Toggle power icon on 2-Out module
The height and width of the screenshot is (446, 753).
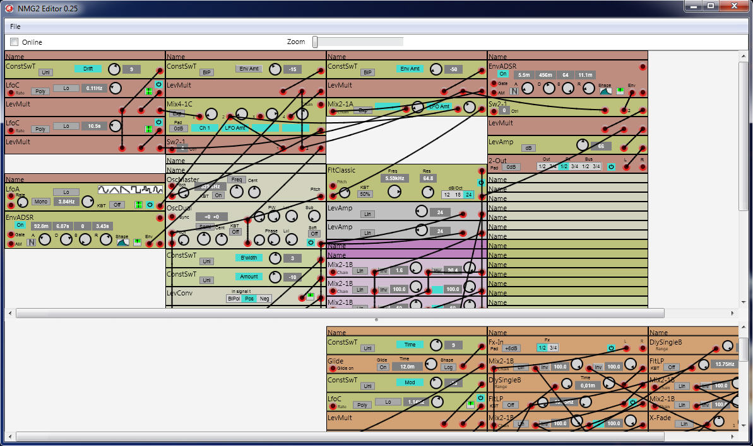point(610,167)
